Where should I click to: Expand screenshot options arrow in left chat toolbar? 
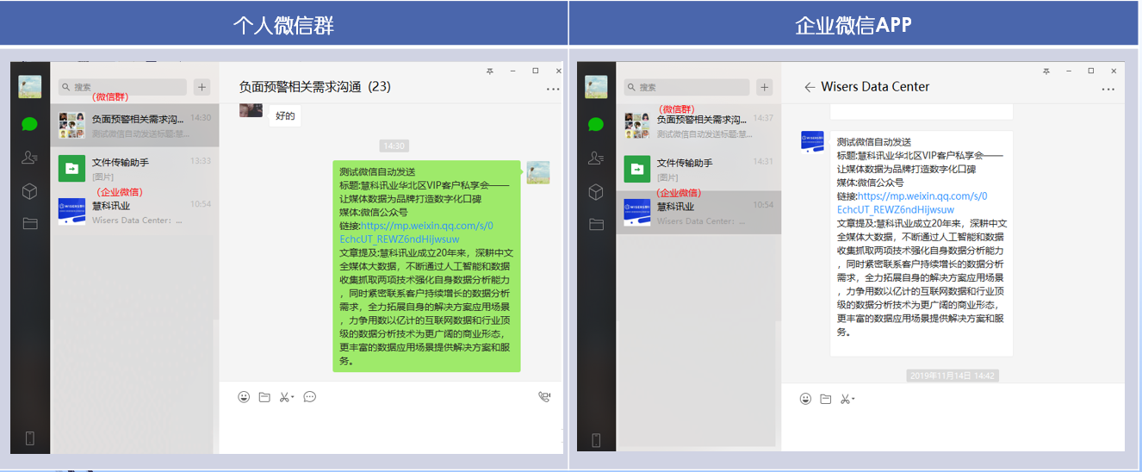[293, 397]
